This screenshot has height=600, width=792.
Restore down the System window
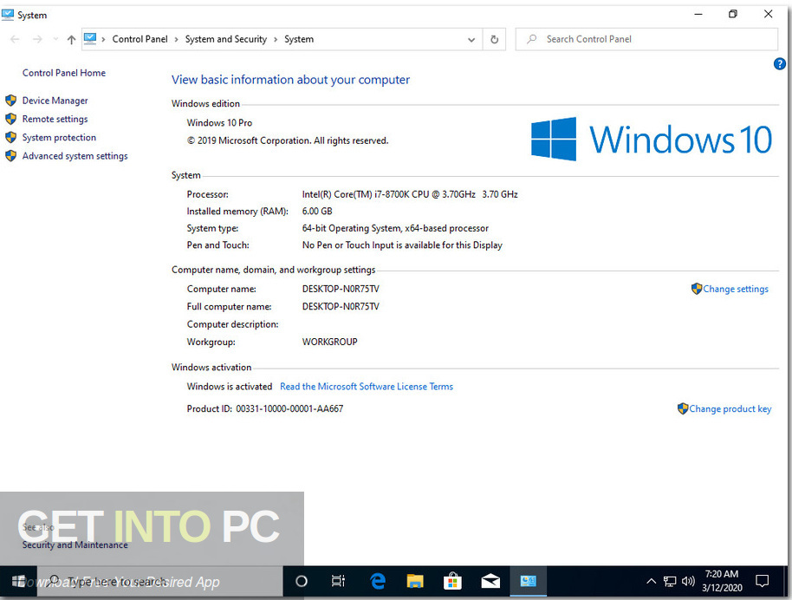click(733, 14)
